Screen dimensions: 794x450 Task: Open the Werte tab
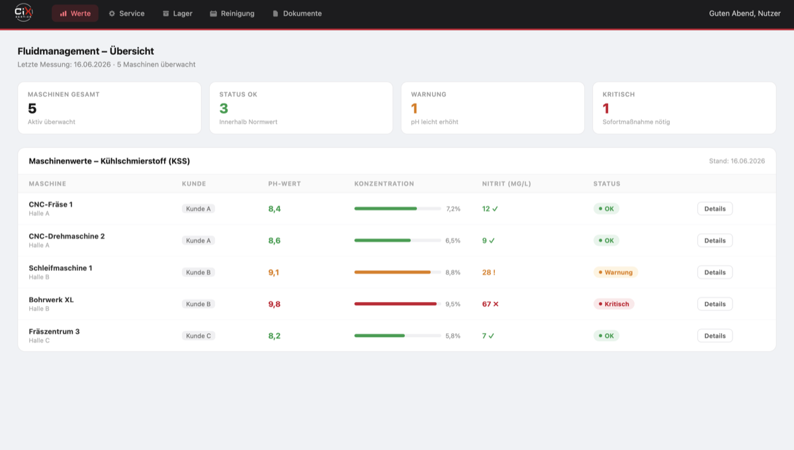point(75,13)
